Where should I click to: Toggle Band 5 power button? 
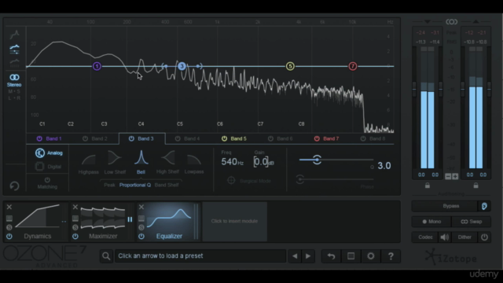tap(224, 138)
